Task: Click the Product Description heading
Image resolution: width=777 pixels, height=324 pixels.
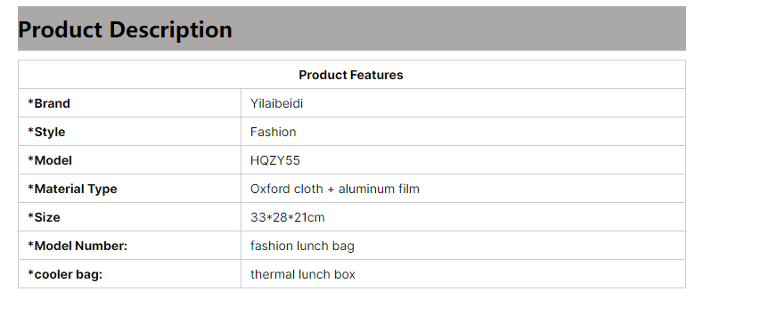Action: click(x=125, y=29)
